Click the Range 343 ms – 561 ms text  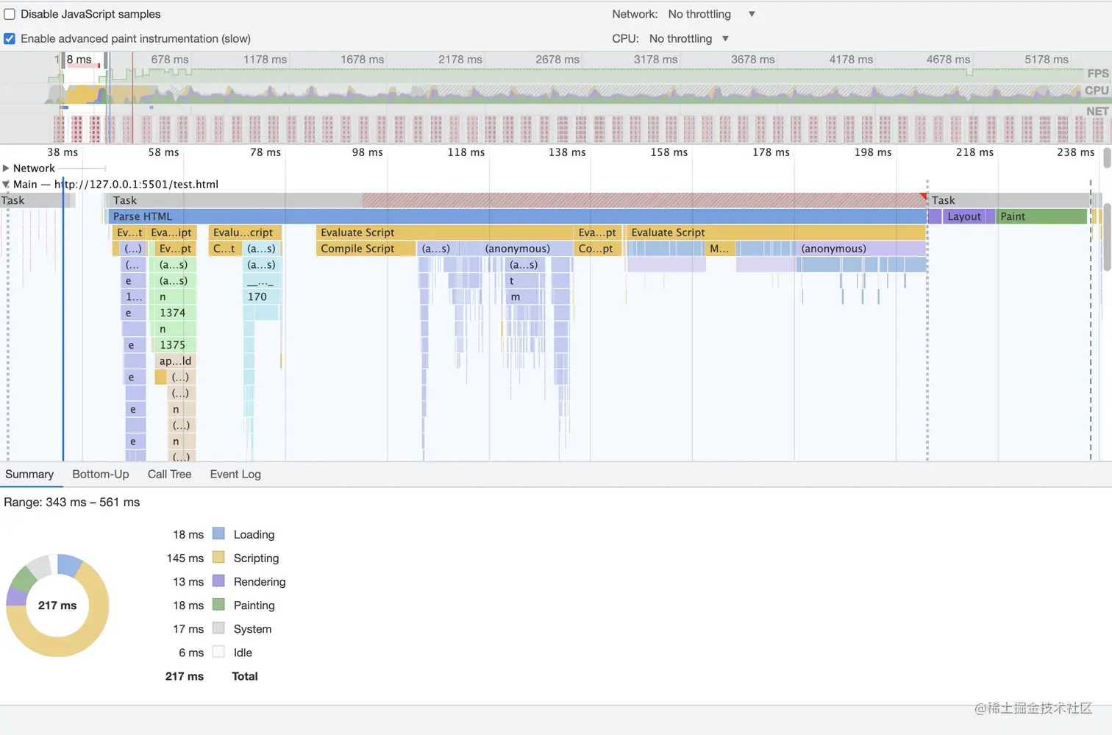[x=72, y=503]
